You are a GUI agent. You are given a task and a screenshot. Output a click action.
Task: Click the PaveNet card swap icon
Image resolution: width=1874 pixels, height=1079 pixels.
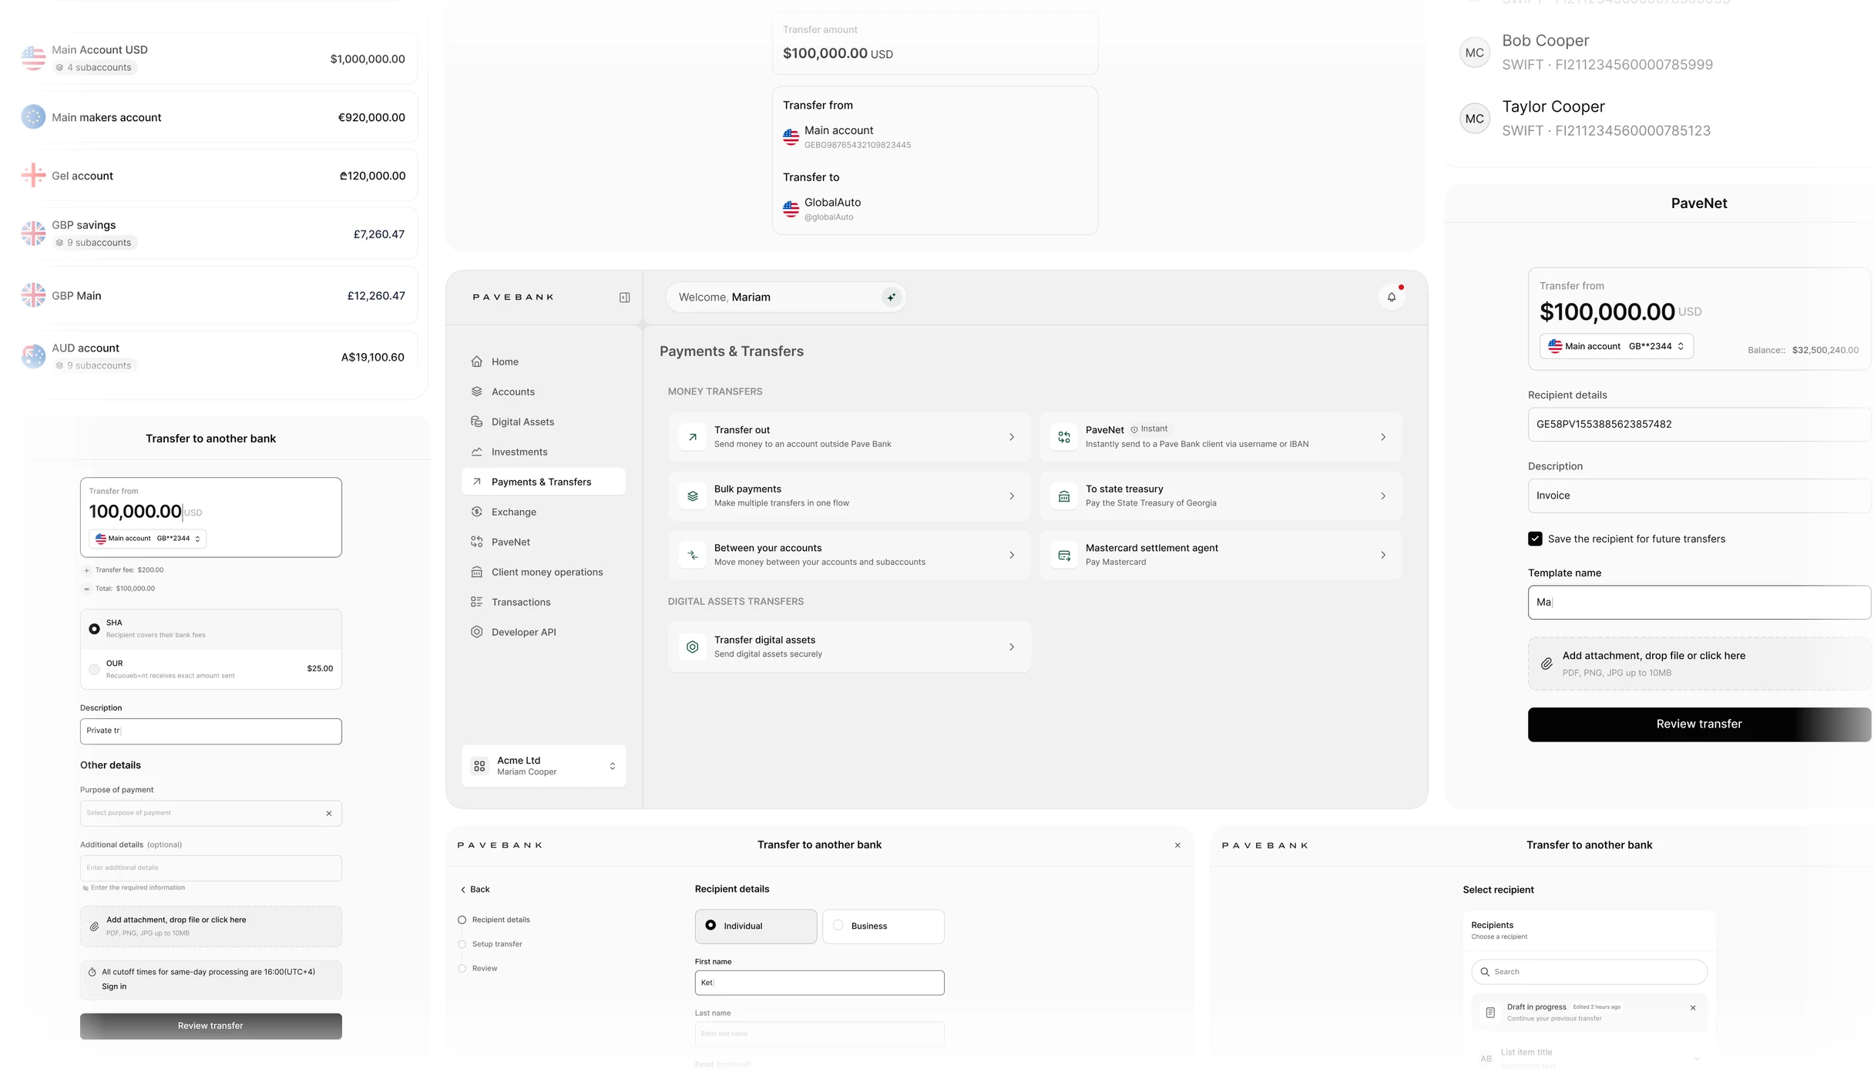pyautogui.click(x=1064, y=437)
